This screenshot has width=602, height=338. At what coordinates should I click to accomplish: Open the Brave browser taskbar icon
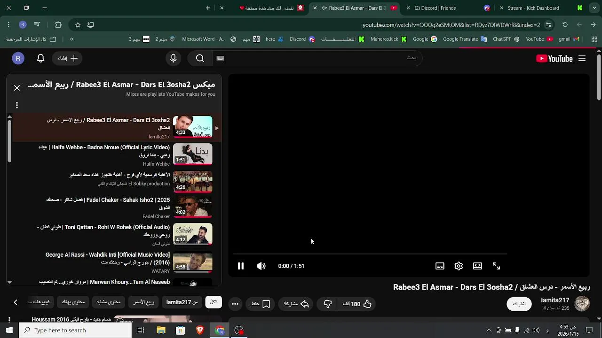tap(200, 330)
